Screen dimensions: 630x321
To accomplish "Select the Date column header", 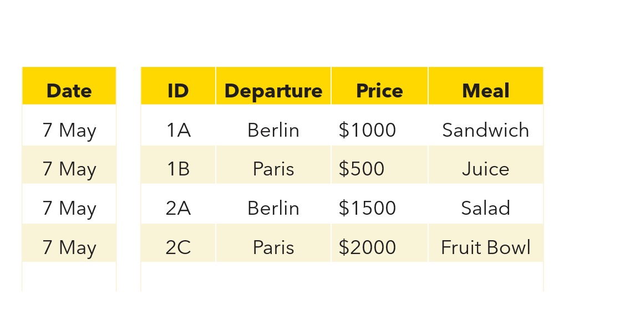I will click(x=69, y=86).
